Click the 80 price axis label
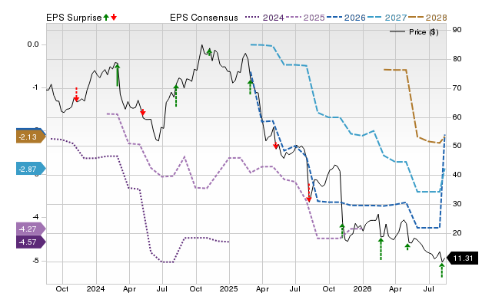 [457, 59]
